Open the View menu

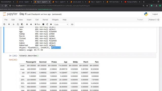click(21, 20)
